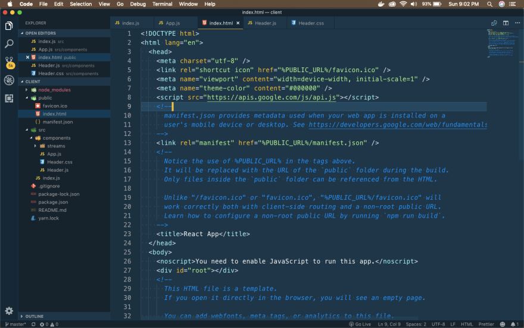The height and width of the screenshot is (328, 524).
Task: Open the Extensions view in activity bar
Action: pos(9,98)
